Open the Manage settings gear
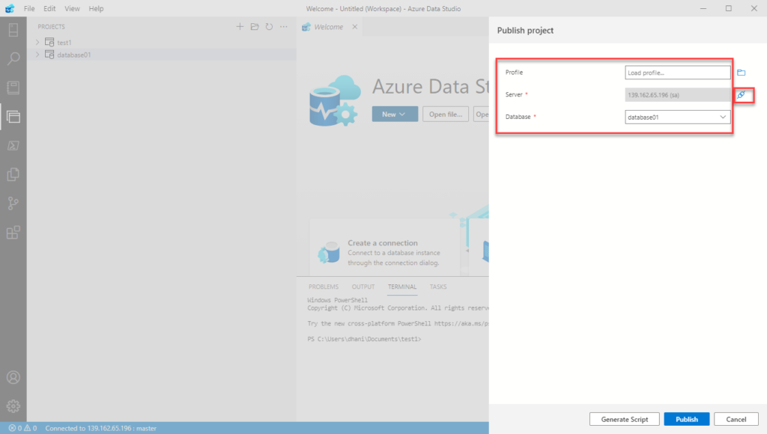 click(x=13, y=406)
